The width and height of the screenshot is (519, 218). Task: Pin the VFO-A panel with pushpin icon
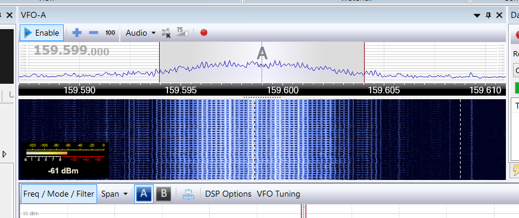tap(488, 15)
